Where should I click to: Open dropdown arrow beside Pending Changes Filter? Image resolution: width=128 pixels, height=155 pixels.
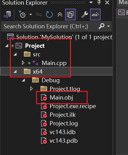point(31,14)
